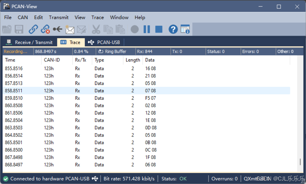Click the Status: OK indicator
Viewport: 306px width, 184px height.
point(174,179)
